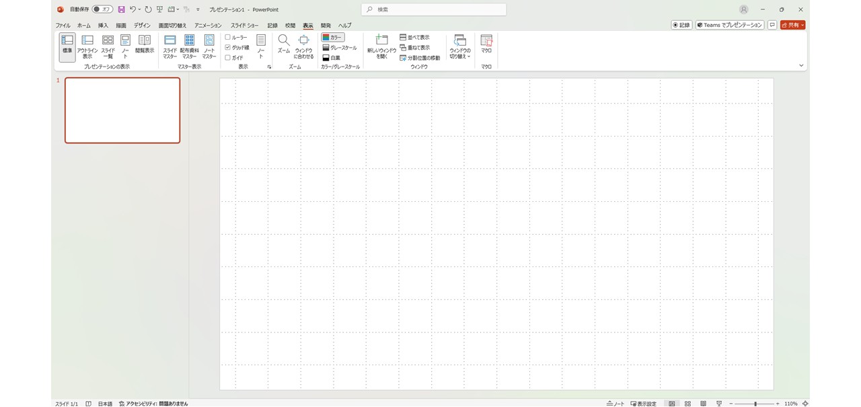The image size is (861, 407).
Task: Start slideshow from the quick access toolbar
Action: click(160, 9)
